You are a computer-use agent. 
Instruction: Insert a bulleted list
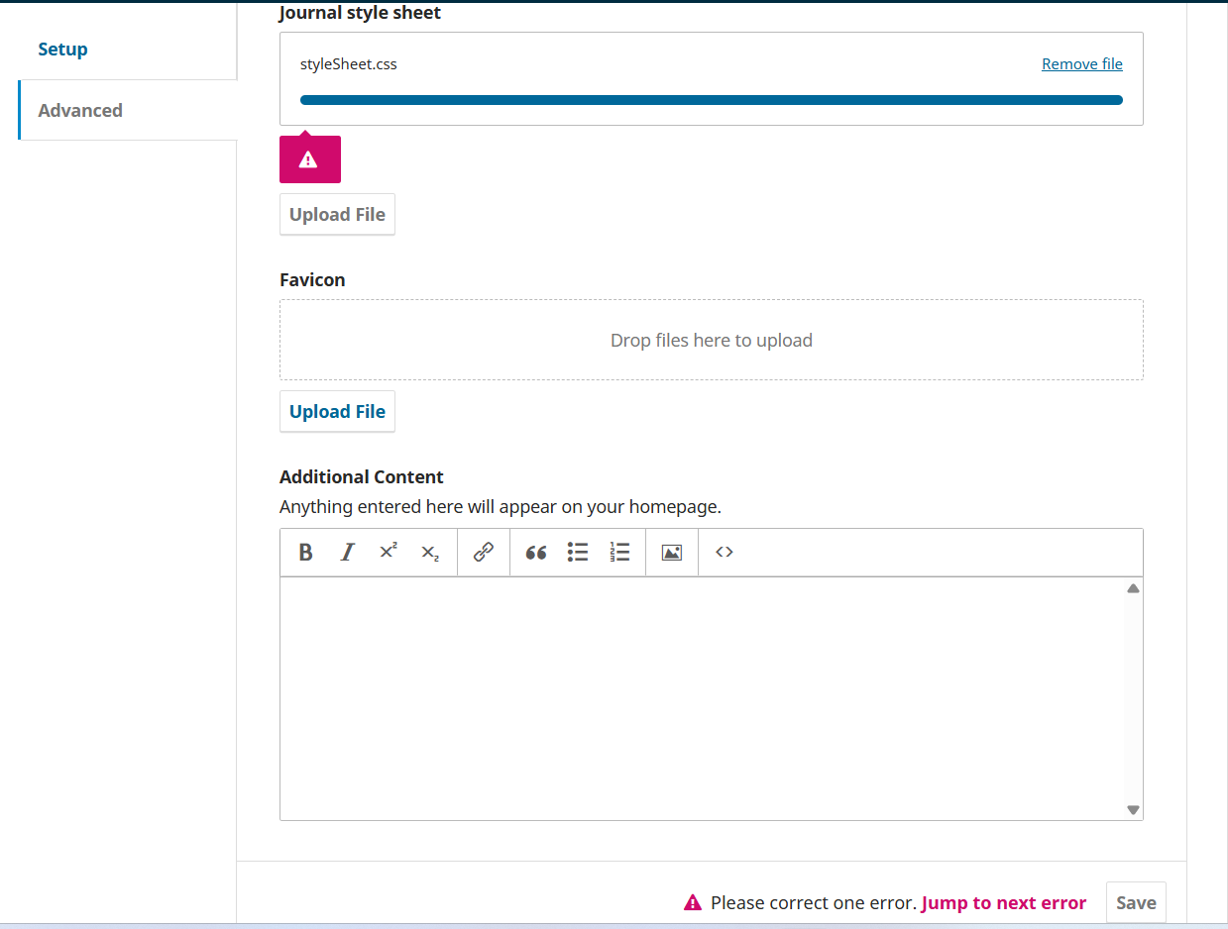(578, 553)
